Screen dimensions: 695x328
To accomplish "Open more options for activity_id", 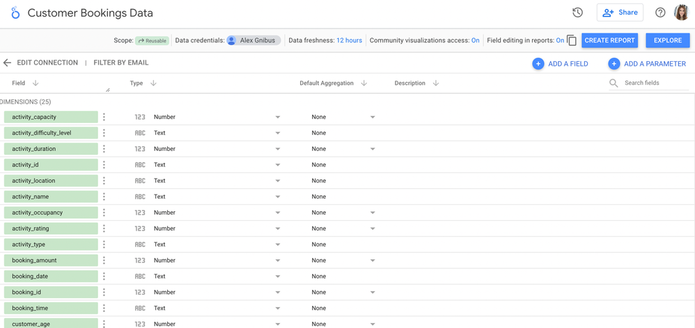I will [104, 165].
